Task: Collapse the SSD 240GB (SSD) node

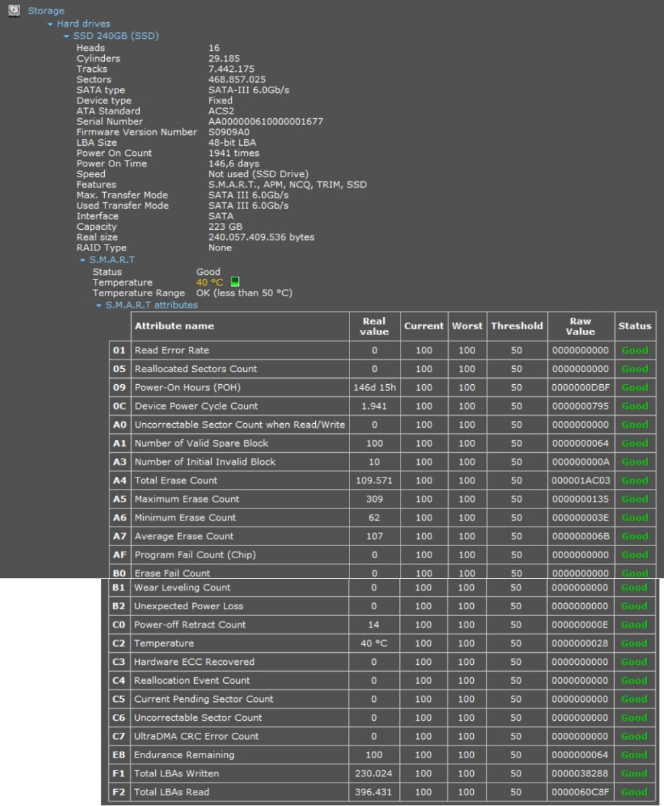Action: pyautogui.click(x=67, y=36)
